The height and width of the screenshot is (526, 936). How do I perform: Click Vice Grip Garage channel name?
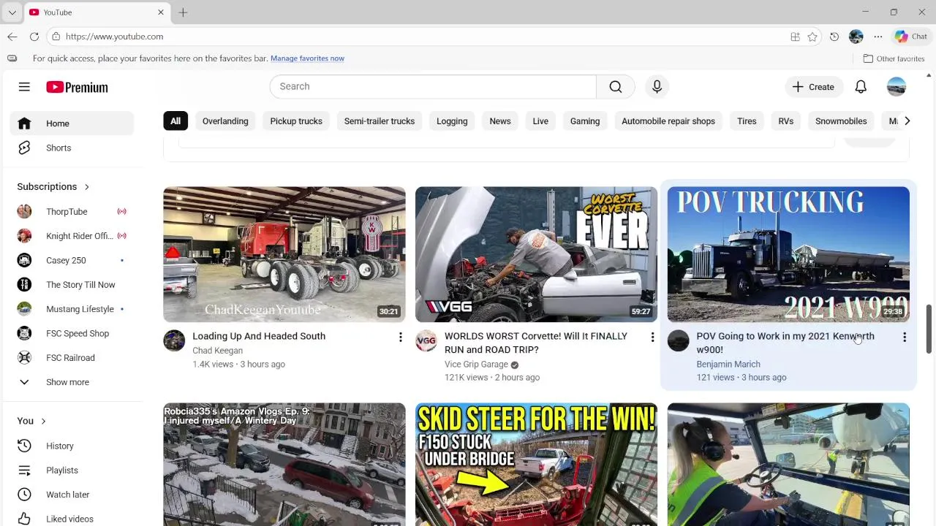476,365
